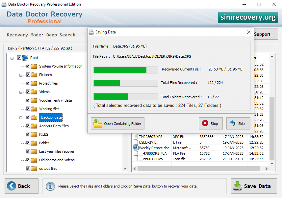The image size is (282, 198).
Task: Expand the Videos folder node
Action: point(21,92)
